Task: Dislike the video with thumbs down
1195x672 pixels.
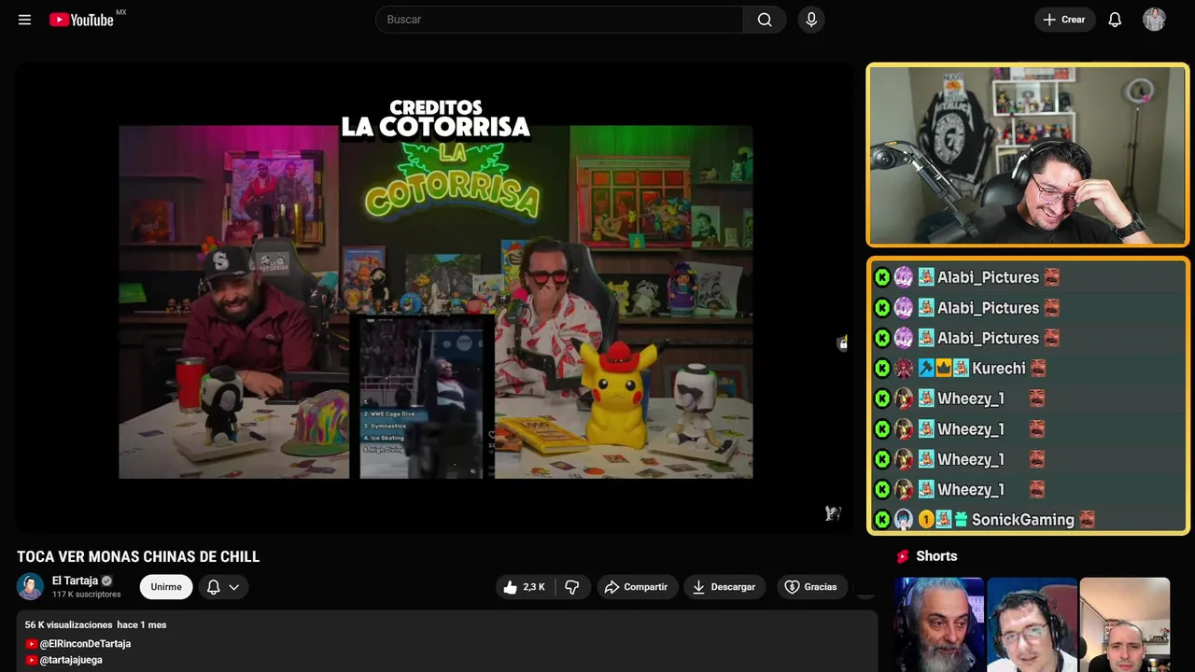Action: (572, 587)
